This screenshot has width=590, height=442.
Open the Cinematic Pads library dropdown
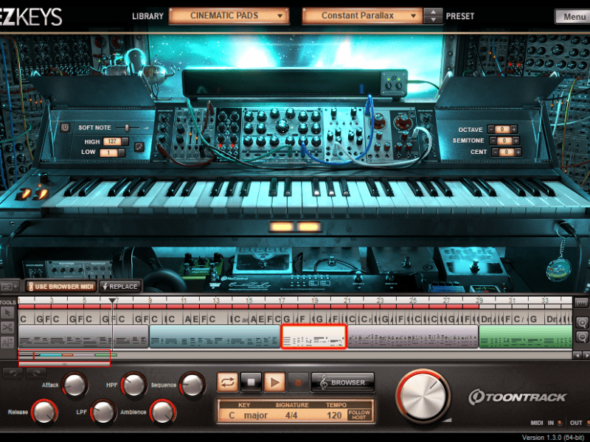(x=229, y=15)
